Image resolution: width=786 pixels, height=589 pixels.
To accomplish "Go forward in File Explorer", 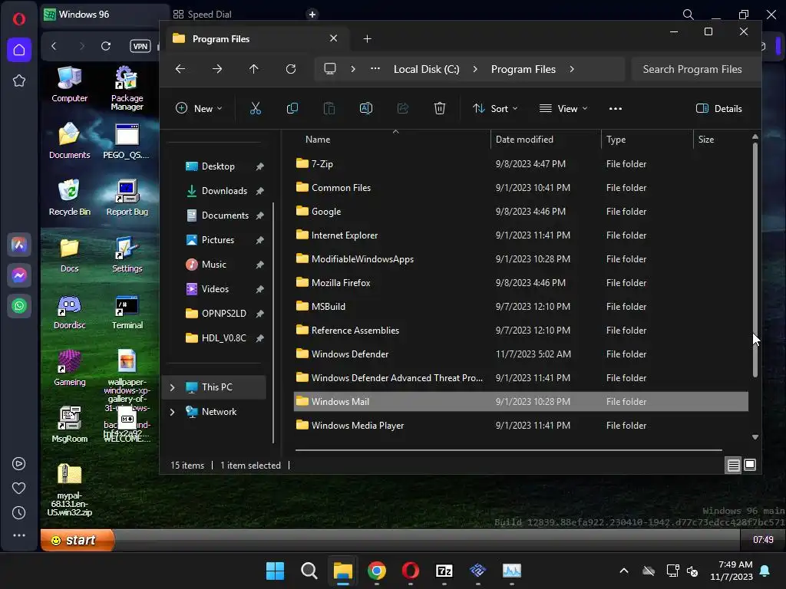I will click(x=217, y=69).
